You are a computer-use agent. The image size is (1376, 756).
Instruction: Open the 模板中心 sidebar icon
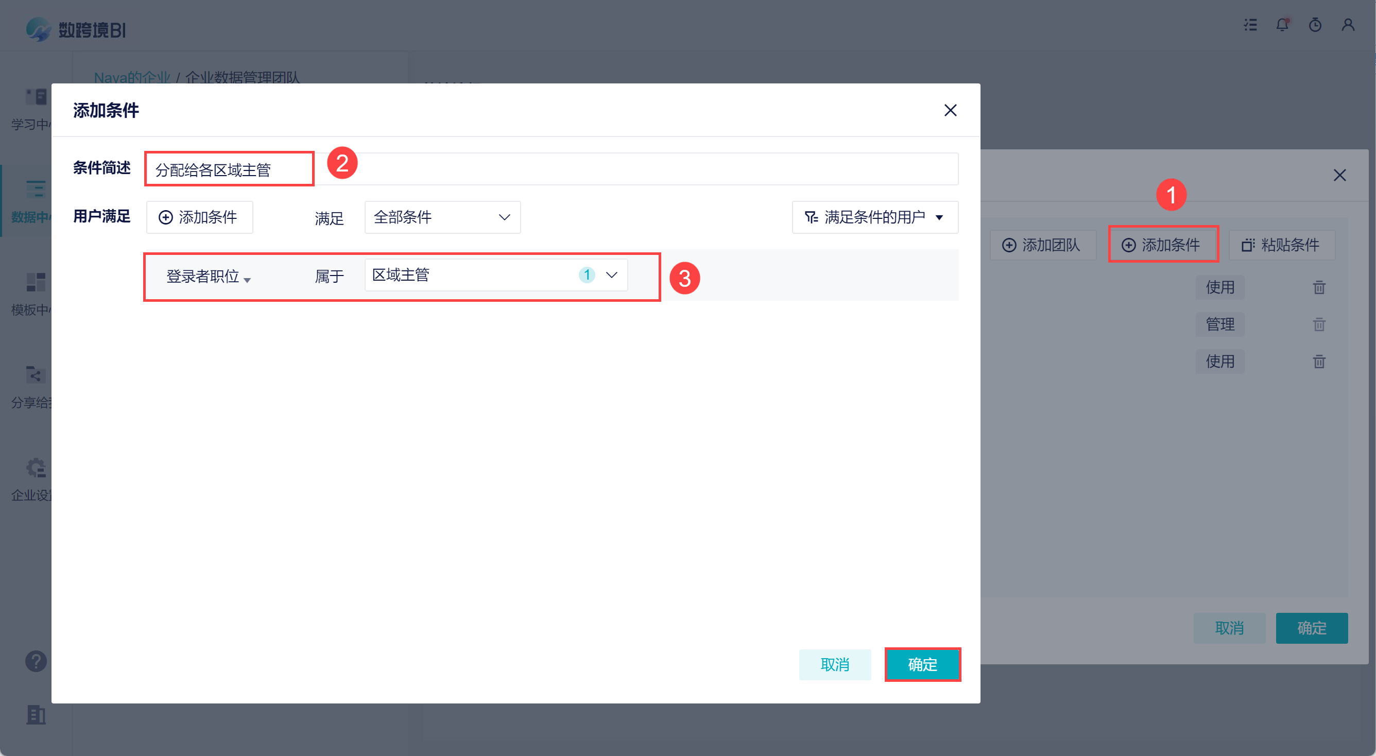[x=36, y=282]
